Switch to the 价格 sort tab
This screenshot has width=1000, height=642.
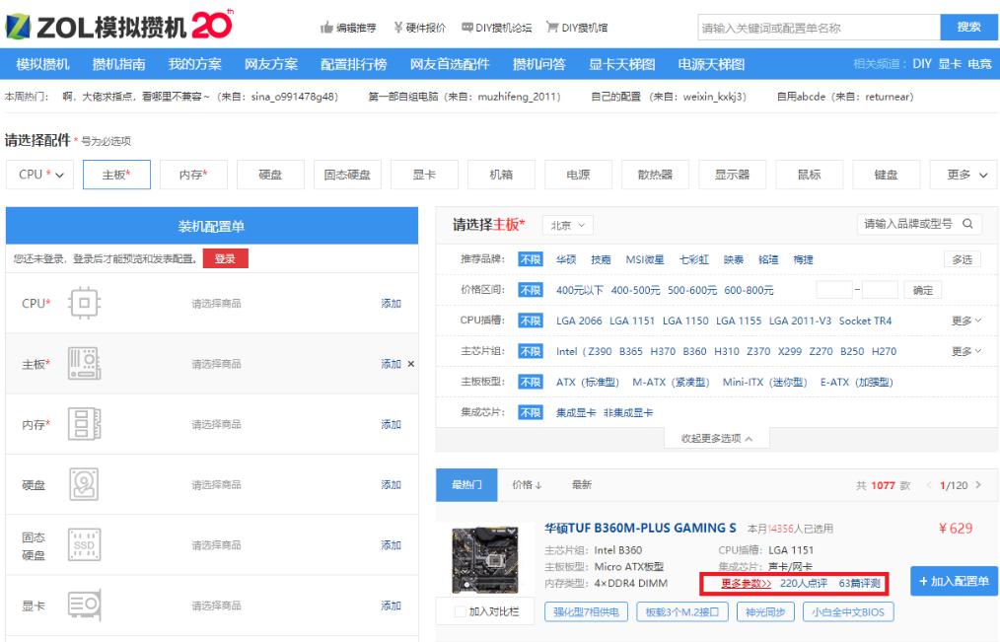pyautogui.click(x=524, y=484)
